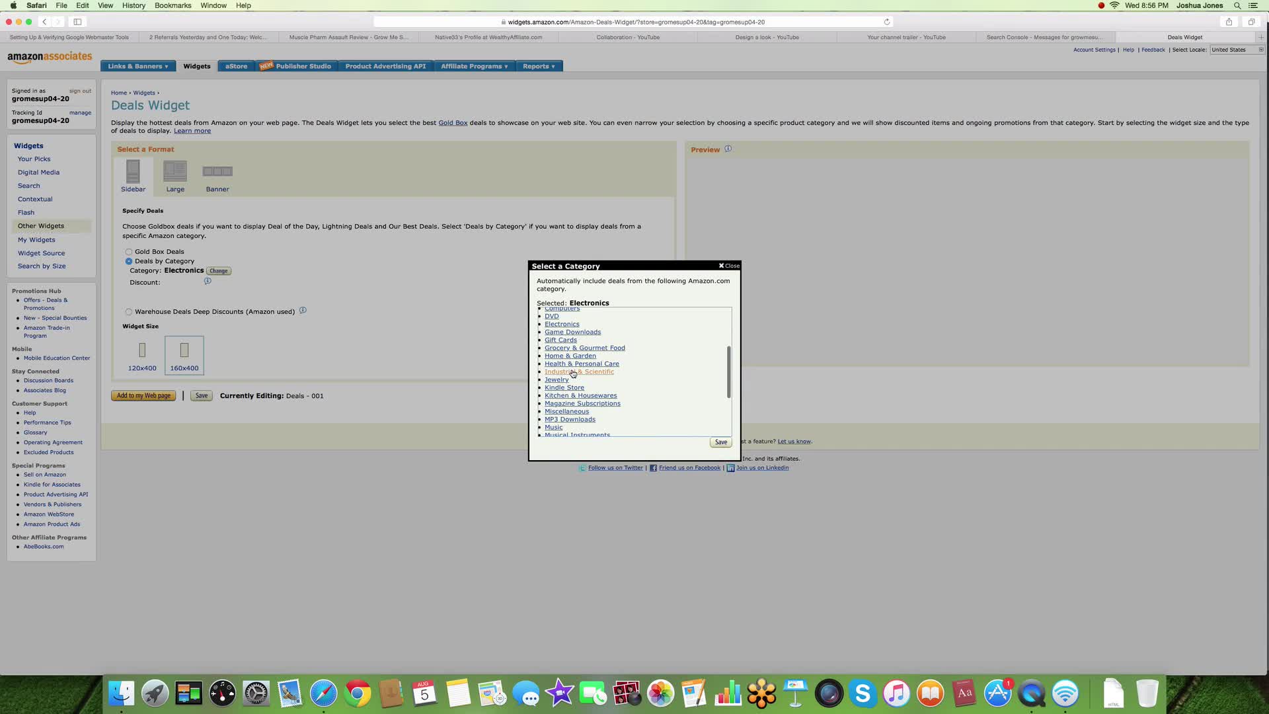Open iMovie from the dock
Screen dimensions: 1269x714
click(560, 694)
